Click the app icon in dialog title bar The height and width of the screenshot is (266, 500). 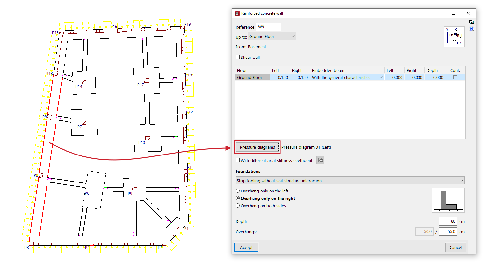point(237,13)
